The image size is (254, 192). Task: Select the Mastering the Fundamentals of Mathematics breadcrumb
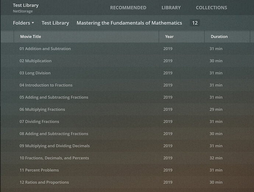129,23
